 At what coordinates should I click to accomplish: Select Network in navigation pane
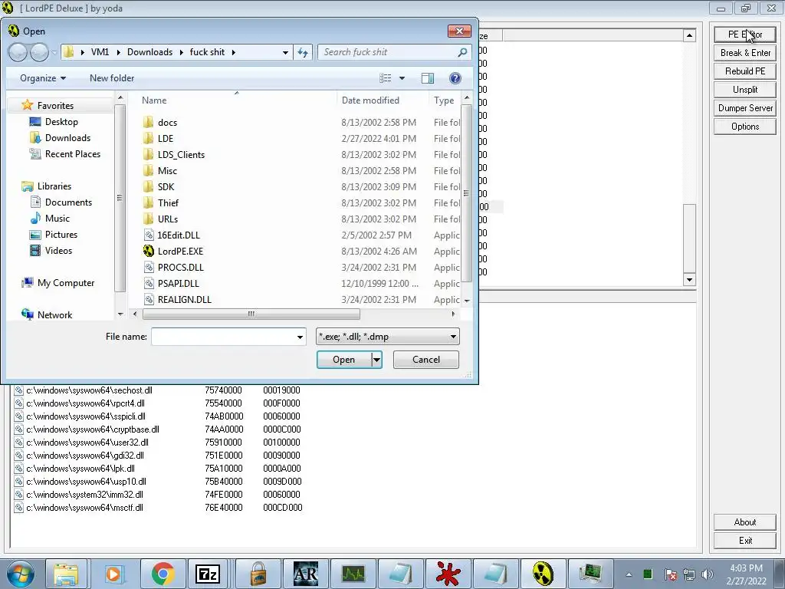[54, 315]
